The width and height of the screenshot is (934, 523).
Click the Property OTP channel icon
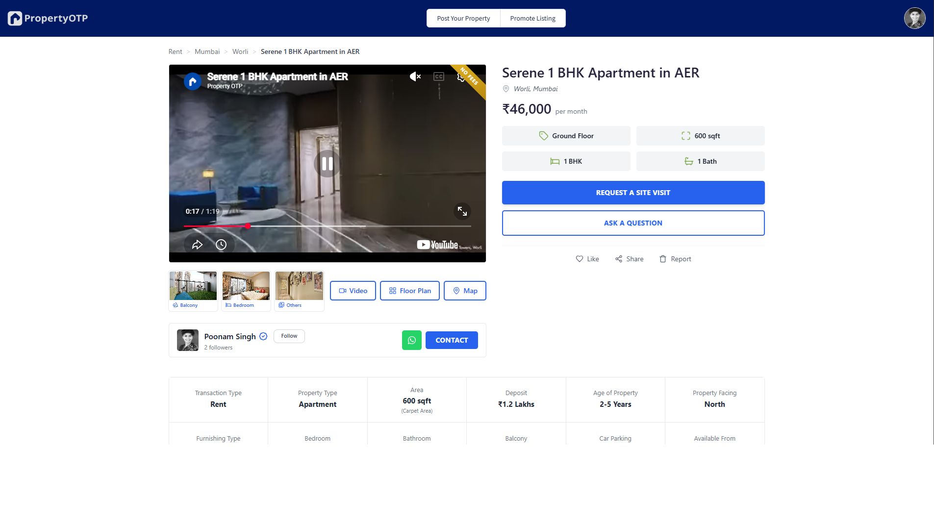[193, 81]
